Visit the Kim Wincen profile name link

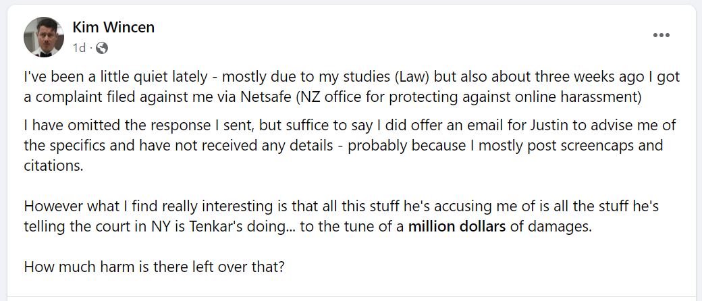(x=113, y=27)
